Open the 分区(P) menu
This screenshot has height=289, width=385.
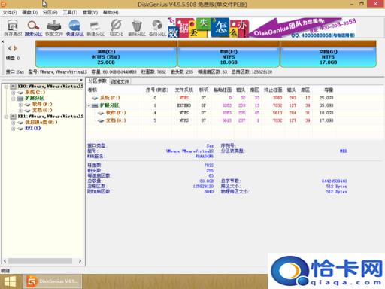pyautogui.click(x=50, y=12)
